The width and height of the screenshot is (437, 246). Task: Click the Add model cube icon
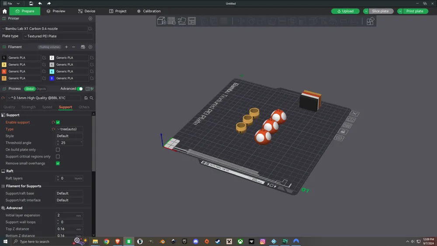tap(161, 21)
